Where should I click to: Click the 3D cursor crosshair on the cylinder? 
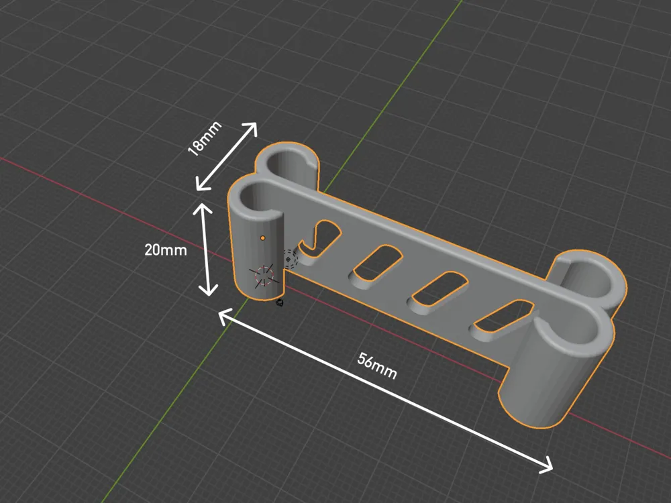[264, 276]
